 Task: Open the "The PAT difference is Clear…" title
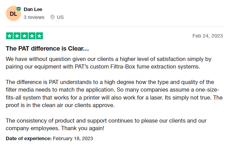click(x=47, y=49)
